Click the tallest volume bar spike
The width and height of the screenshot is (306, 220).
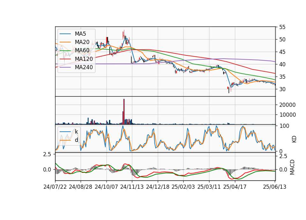pos(124,112)
